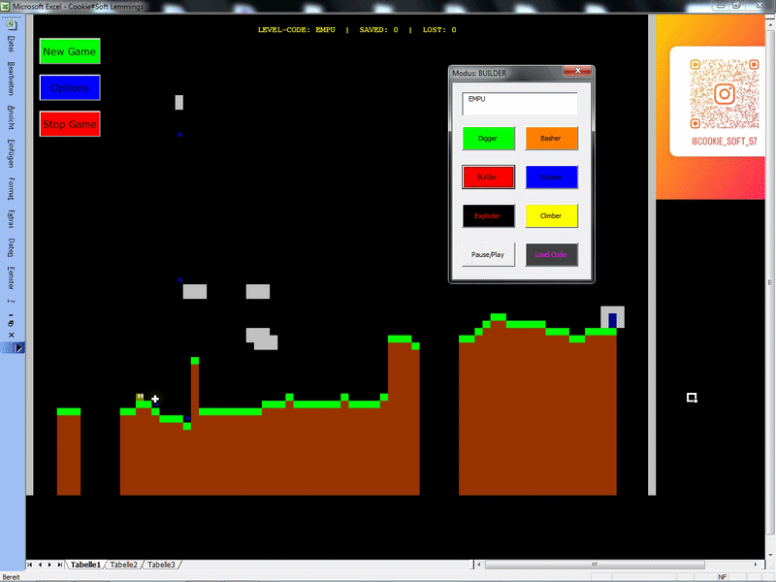776x582 pixels.
Task: Click the Load Code button
Action: click(551, 254)
